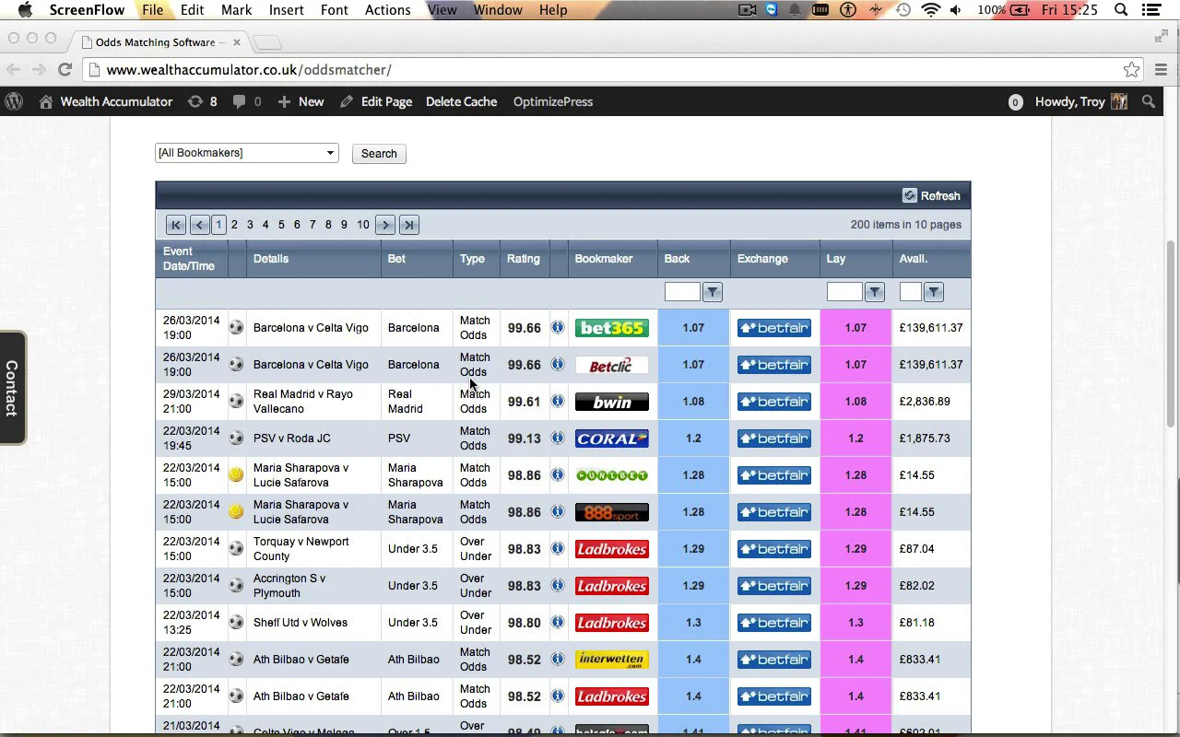Select page 2 in the pager

[234, 225]
